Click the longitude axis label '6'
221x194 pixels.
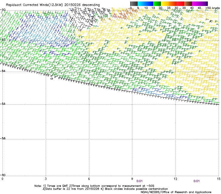(x=89, y=179)
